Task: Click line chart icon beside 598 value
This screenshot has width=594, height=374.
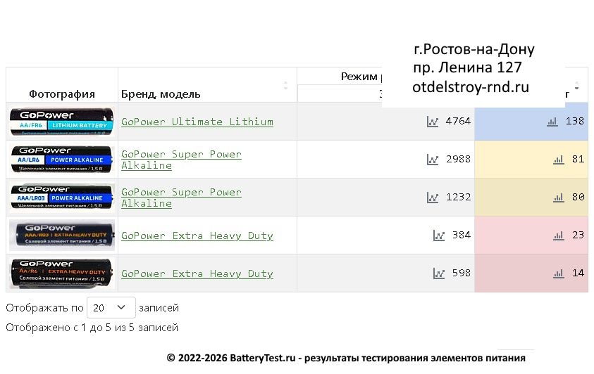Action: (x=439, y=273)
